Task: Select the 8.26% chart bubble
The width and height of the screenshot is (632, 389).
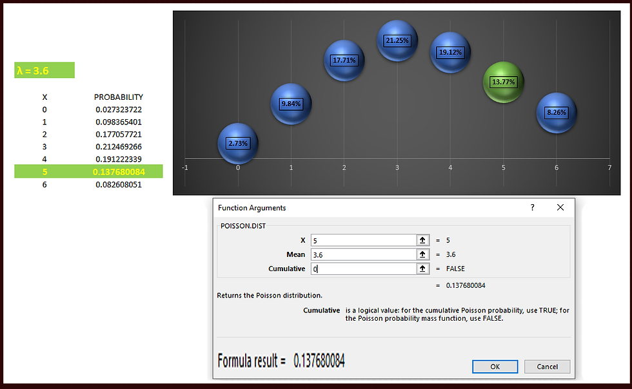Action: pyautogui.click(x=556, y=113)
